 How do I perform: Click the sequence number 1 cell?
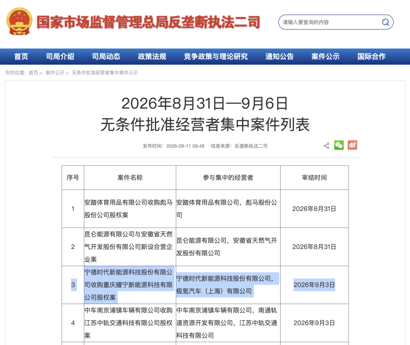(73, 209)
